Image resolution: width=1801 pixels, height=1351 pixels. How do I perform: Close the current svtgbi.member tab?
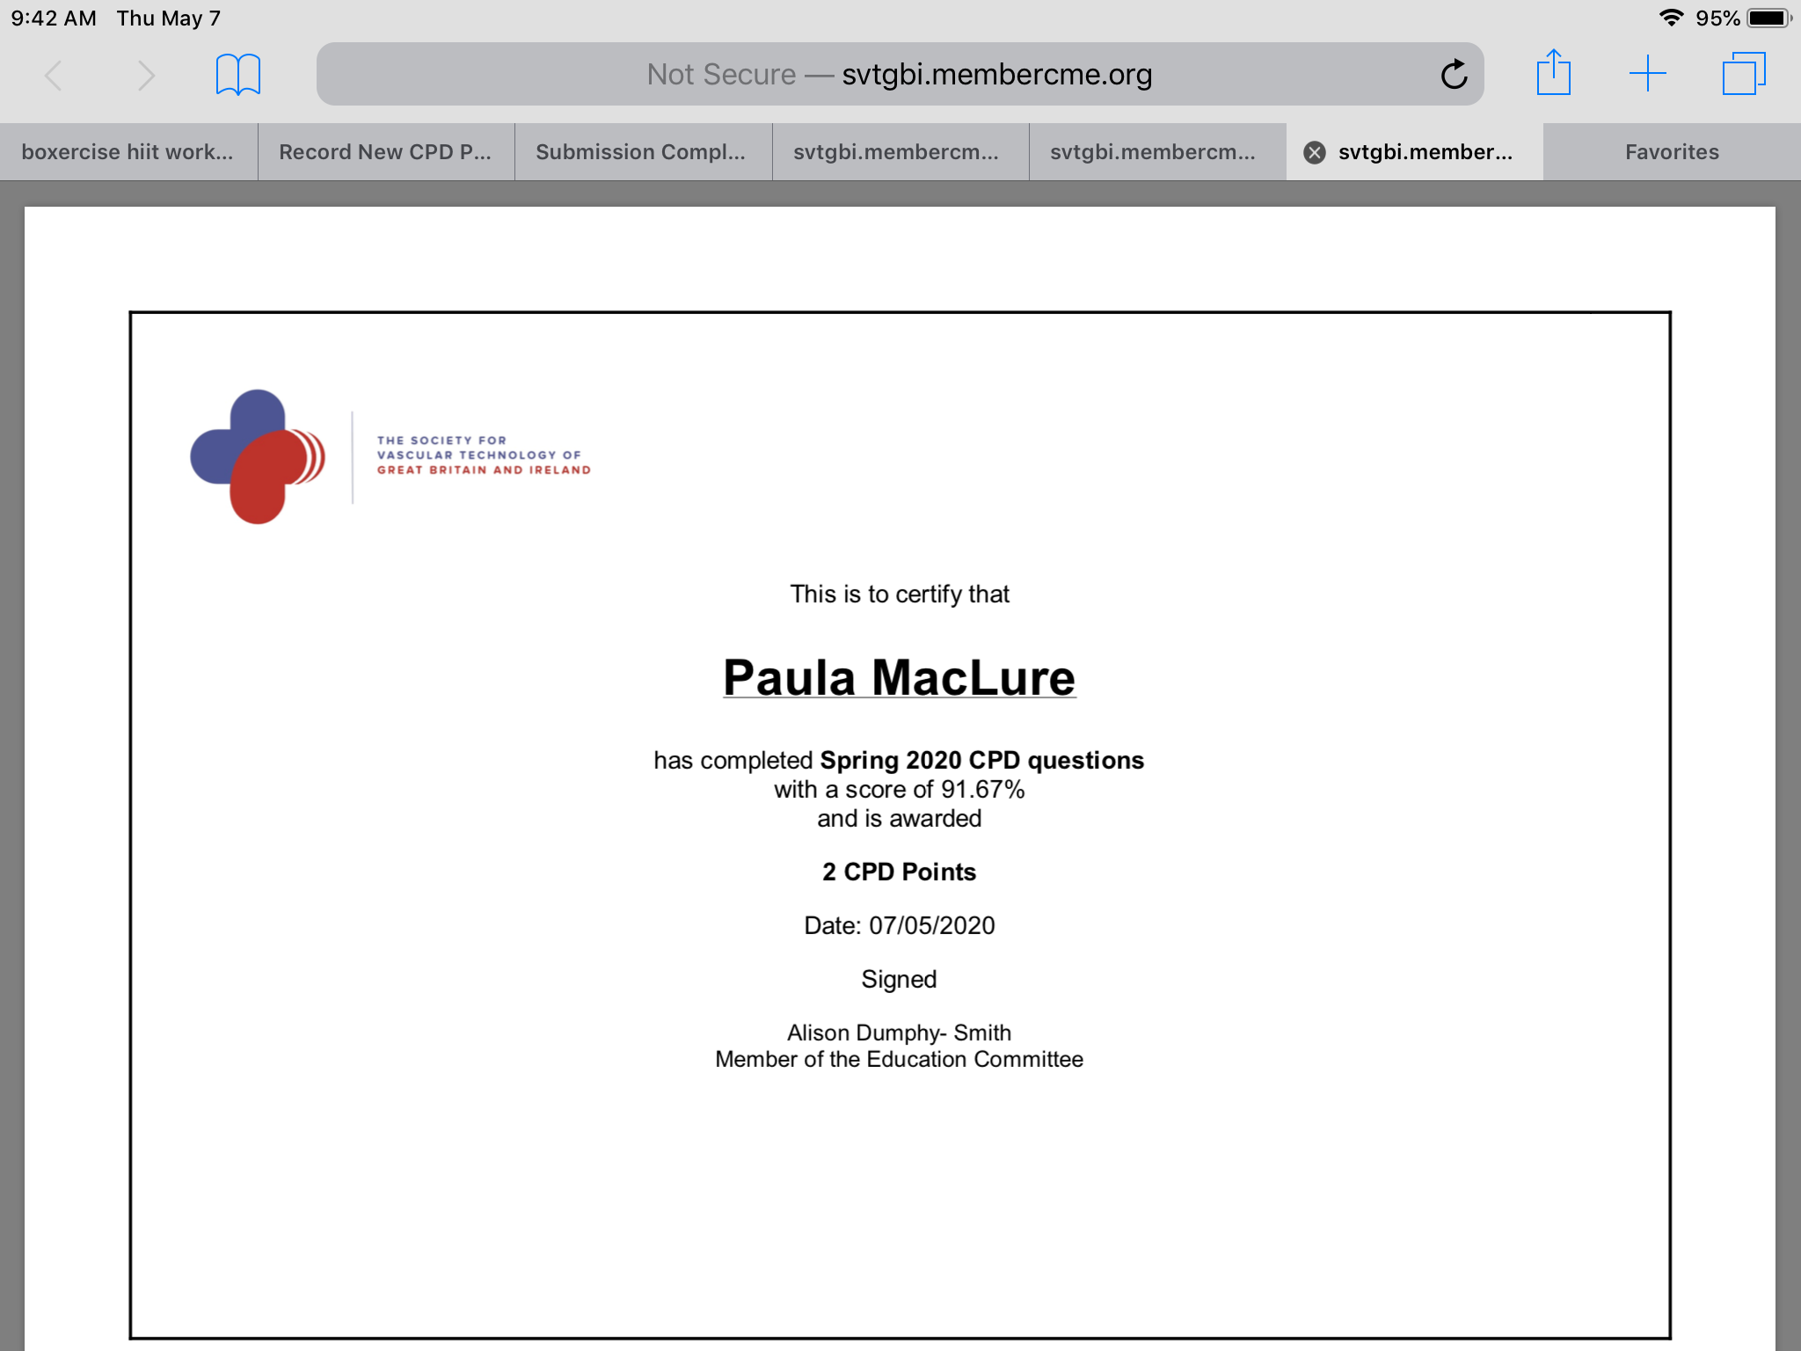coord(1314,153)
